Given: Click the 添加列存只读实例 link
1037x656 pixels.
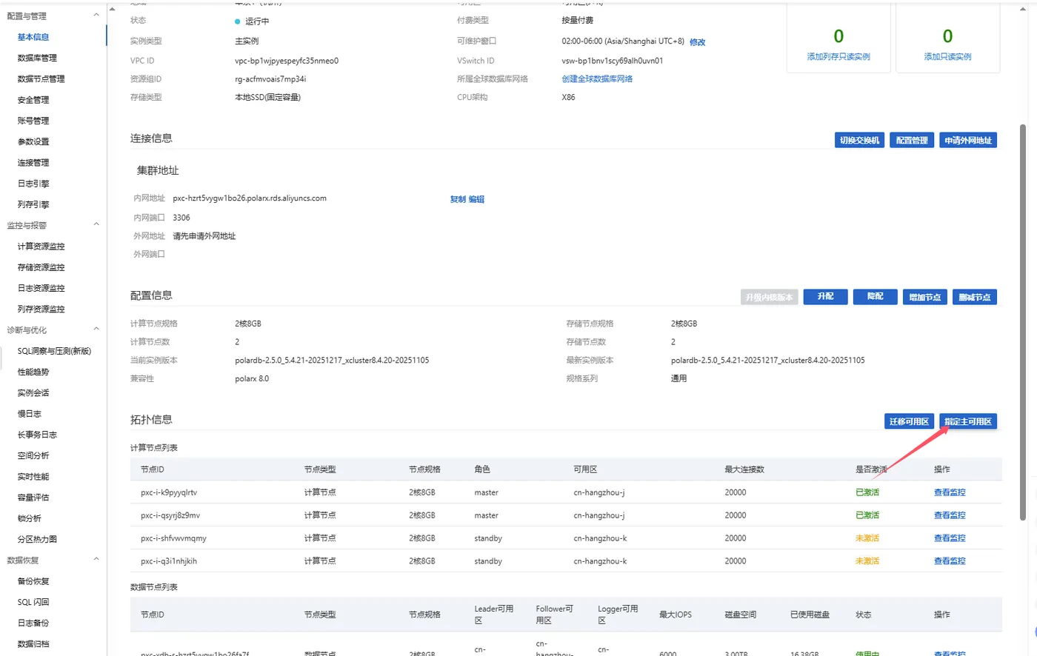Looking at the screenshot, I should pos(838,56).
